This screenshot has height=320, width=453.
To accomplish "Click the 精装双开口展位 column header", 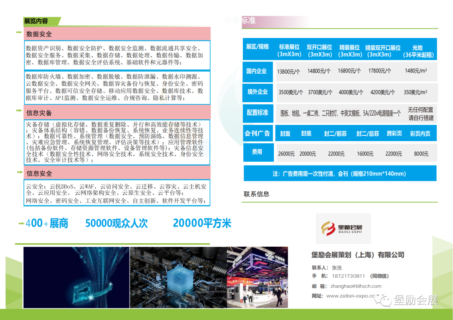I will 383,51.
